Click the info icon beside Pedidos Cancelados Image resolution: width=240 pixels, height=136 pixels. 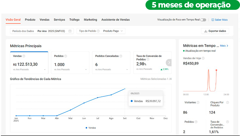pyautogui.click(x=121, y=56)
